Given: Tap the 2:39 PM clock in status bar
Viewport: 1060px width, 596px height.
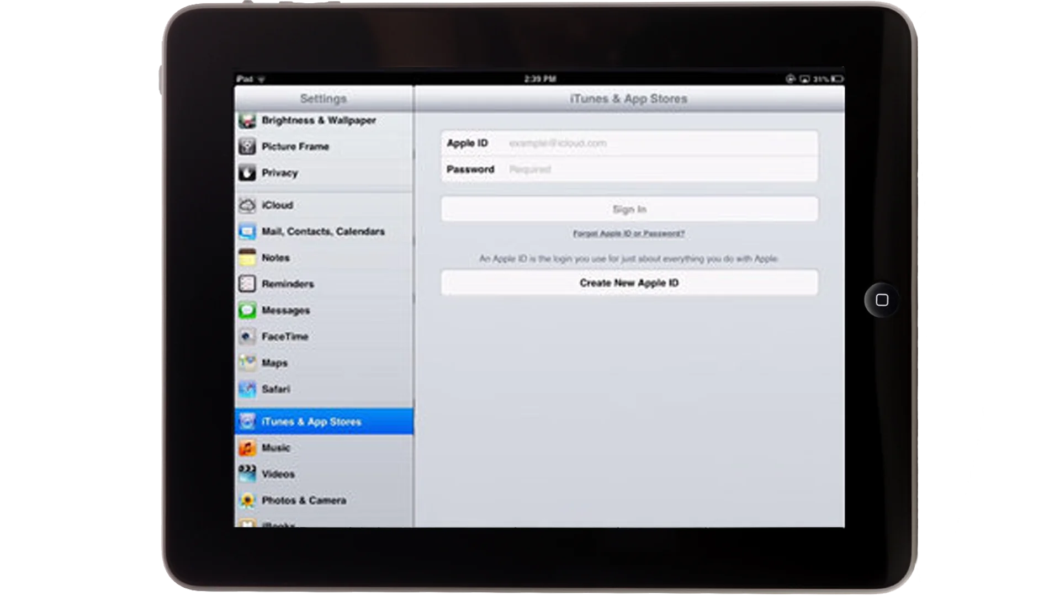Looking at the screenshot, I should 540,79.
